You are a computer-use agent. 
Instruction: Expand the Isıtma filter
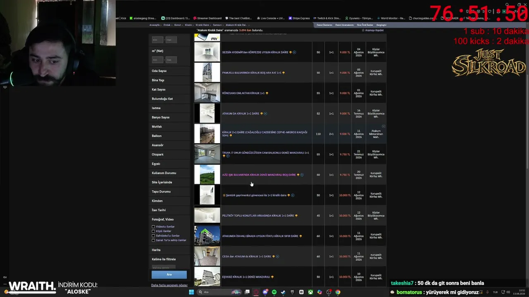click(x=169, y=108)
